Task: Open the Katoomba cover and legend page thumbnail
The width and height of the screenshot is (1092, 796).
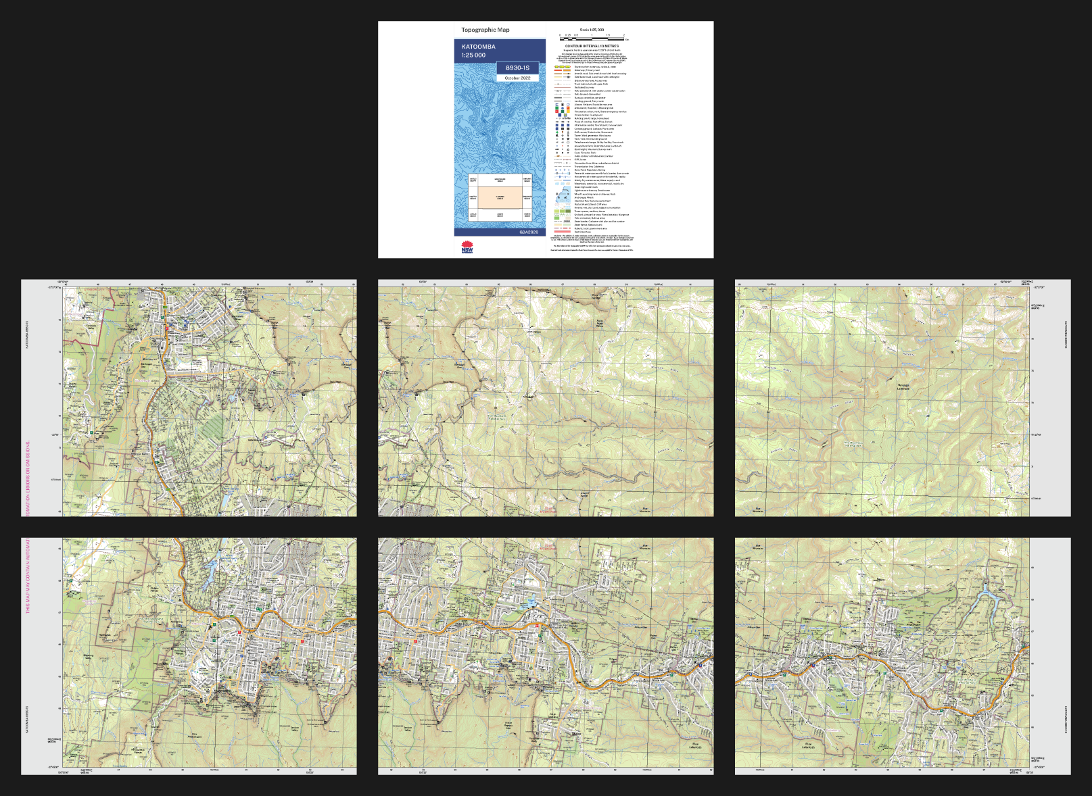Action: tap(546, 139)
